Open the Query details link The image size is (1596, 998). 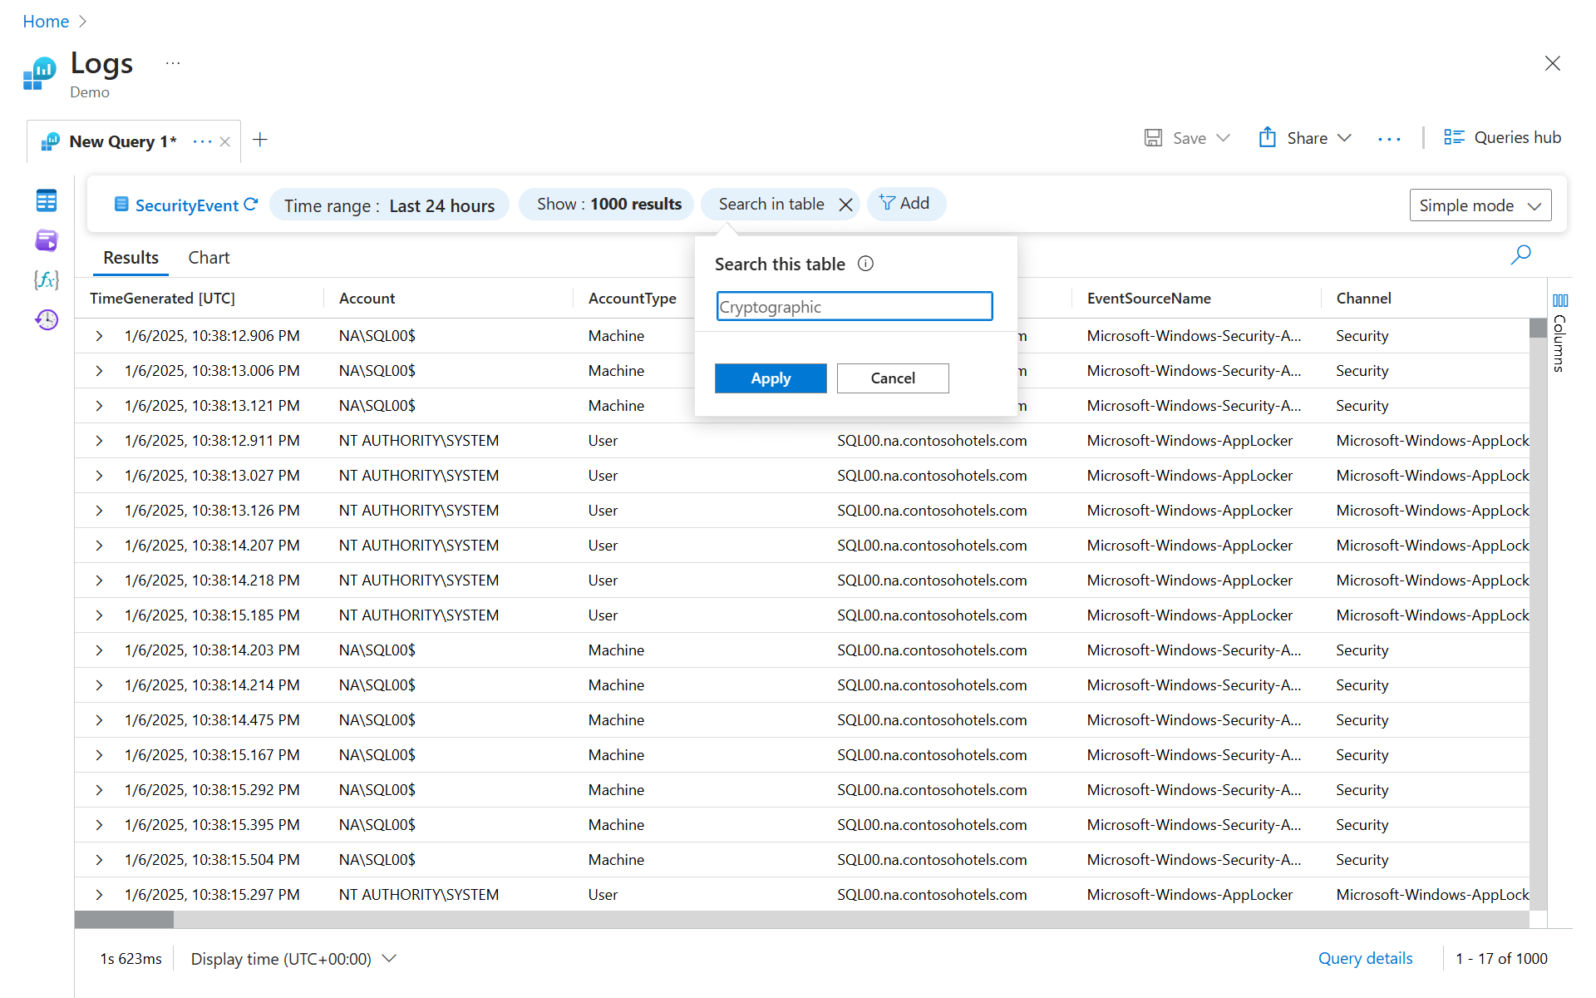tap(1365, 959)
